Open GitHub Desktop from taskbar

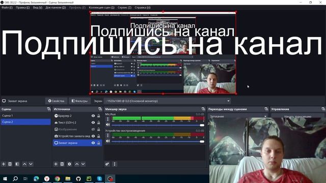pos(78,178)
